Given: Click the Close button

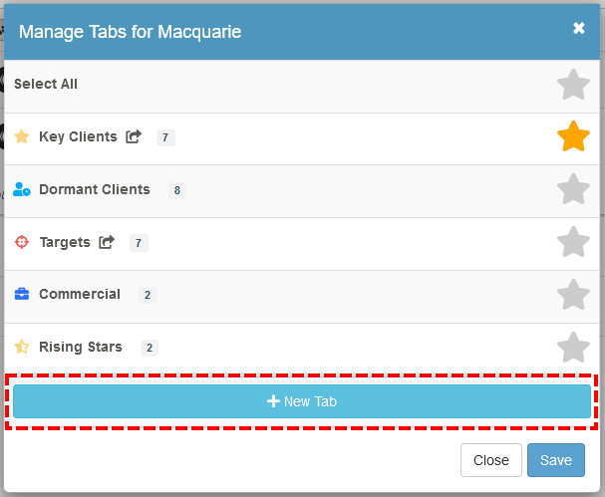Looking at the screenshot, I should [x=490, y=460].
